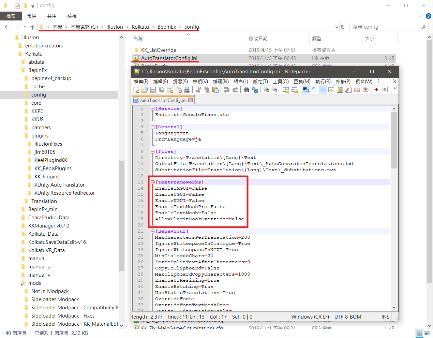Paste using the clipboard toolbar icon
433x338 pixels.
[x=215, y=90]
